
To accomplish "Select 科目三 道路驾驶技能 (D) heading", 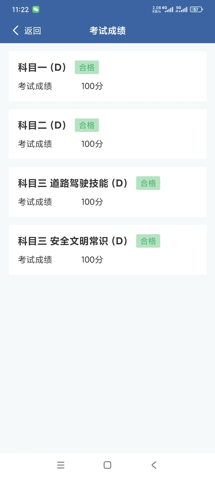I will pos(73,183).
